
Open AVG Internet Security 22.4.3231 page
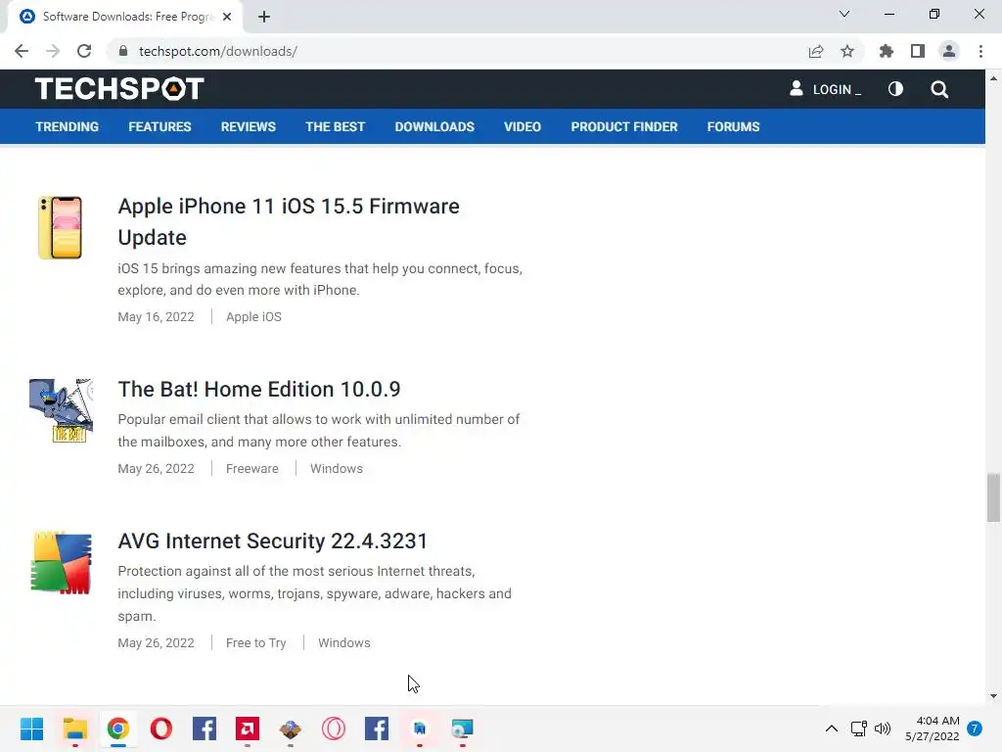click(272, 540)
